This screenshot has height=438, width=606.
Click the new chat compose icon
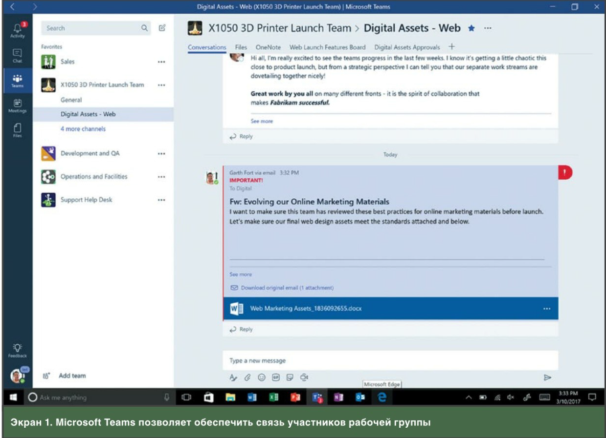tap(162, 28)
